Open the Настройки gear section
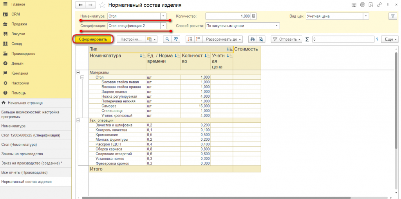Image resolution: width=401 pixels, height=199 pixels. pyautogui.click(x=20, y=83)
